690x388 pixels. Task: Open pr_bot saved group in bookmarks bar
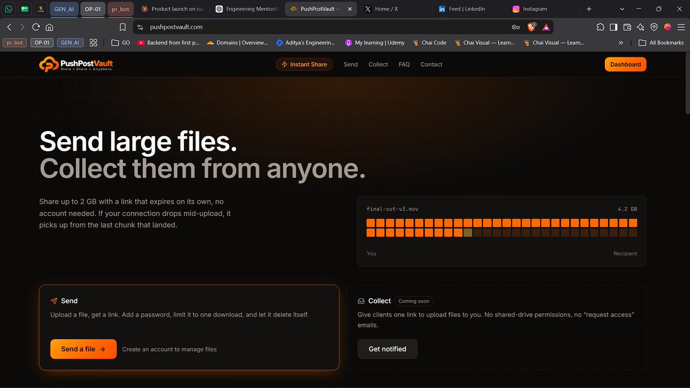15,43
